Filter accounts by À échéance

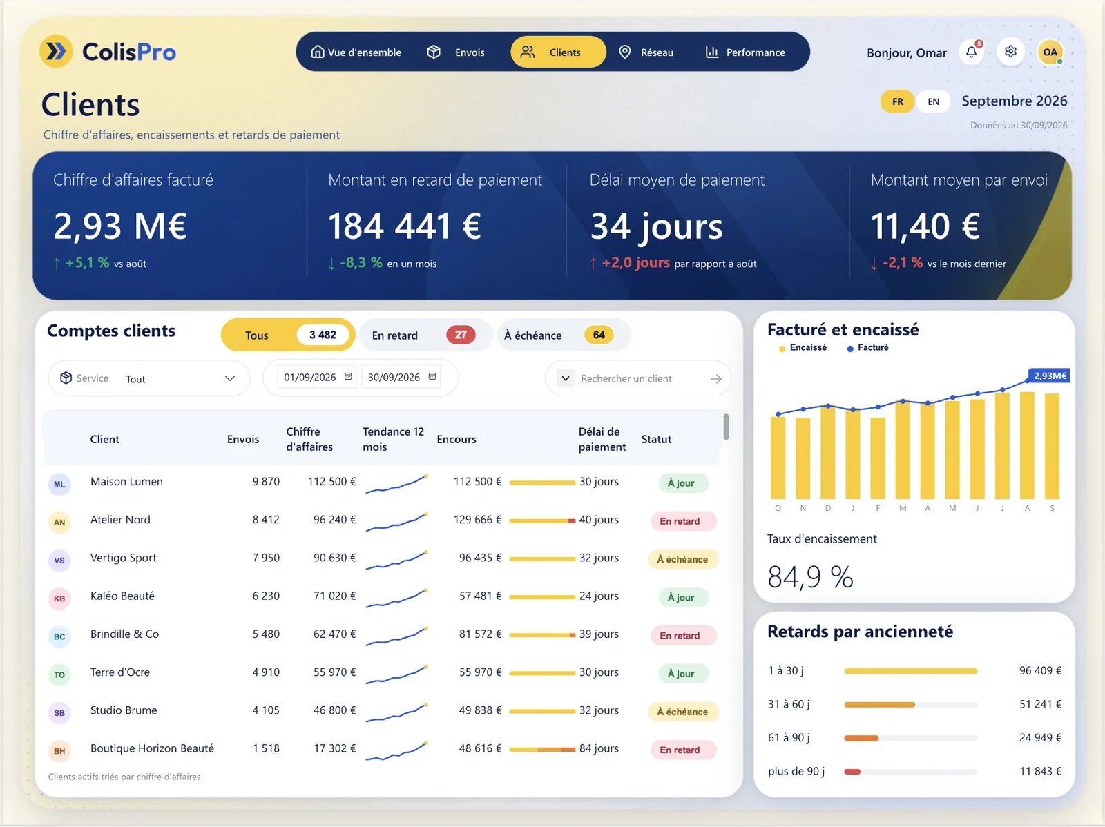click(x=563, y=335)
